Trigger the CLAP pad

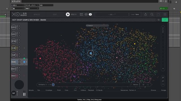[14, 55]
